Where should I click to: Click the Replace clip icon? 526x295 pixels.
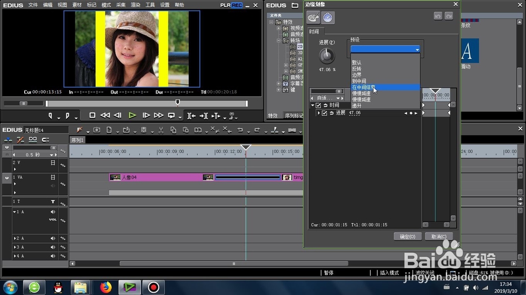tap(198, 130)
